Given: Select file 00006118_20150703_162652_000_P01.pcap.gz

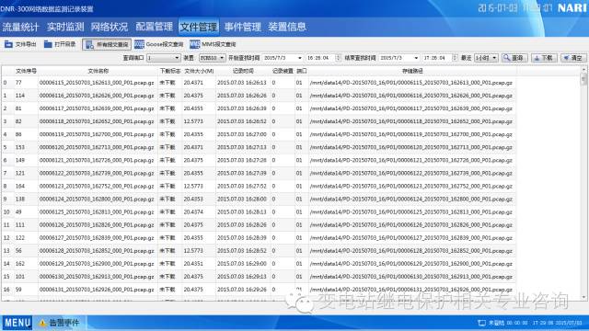Looking at the screenshot, I should point(97,121).
